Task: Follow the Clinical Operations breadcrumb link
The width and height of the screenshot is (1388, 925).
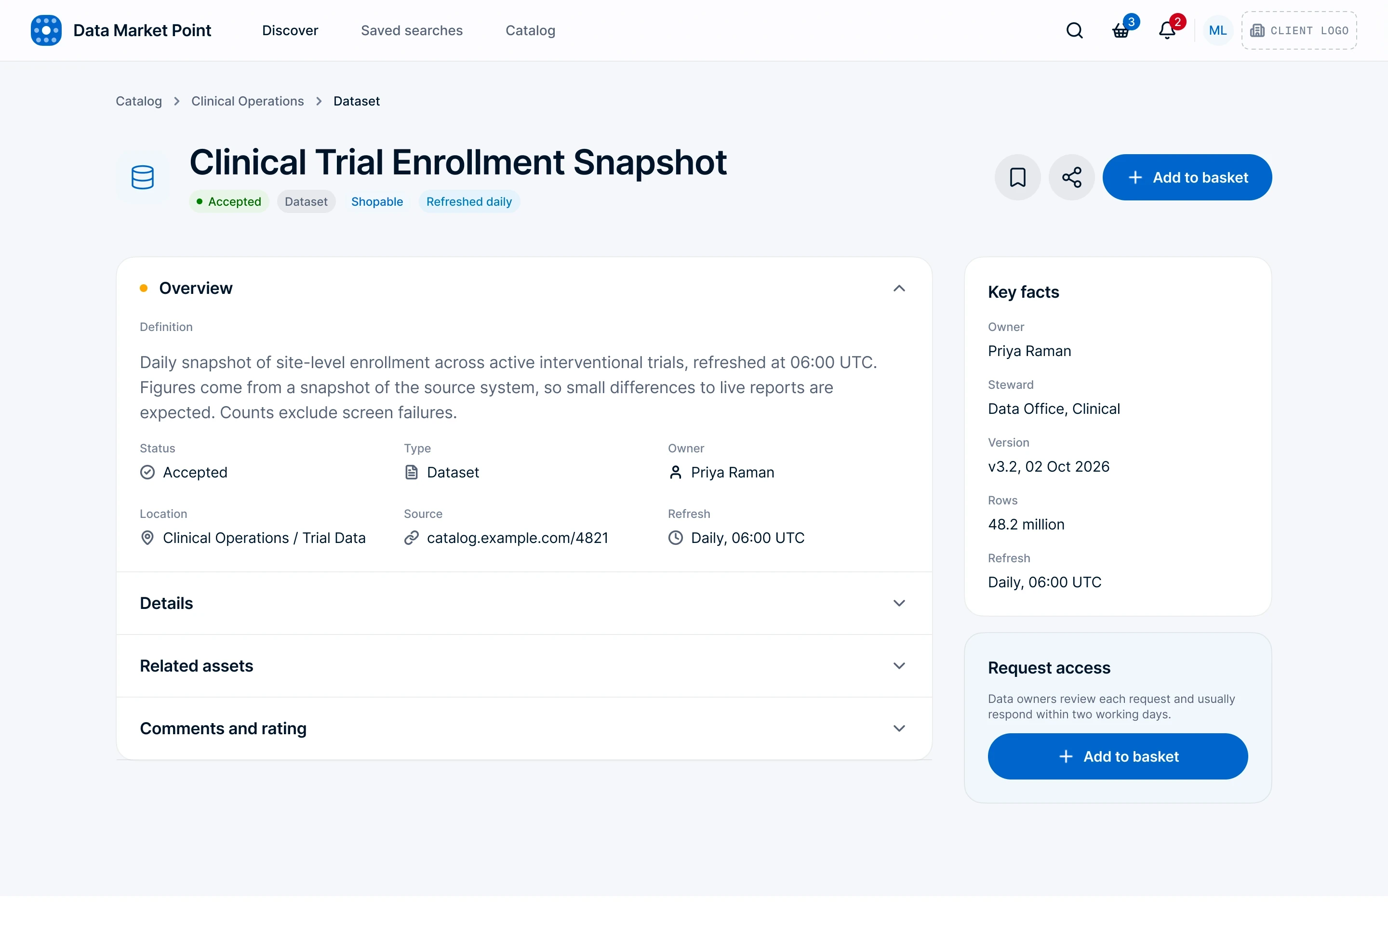Action: coord(247,101)
